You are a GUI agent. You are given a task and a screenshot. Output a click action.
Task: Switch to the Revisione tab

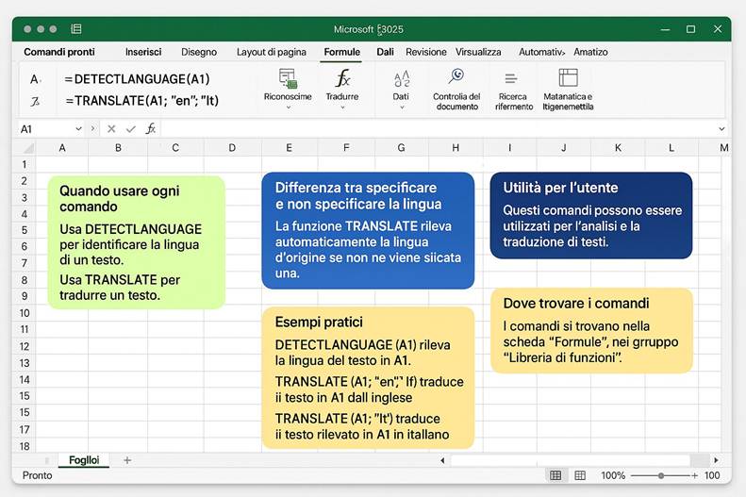[x=425, y=52]
